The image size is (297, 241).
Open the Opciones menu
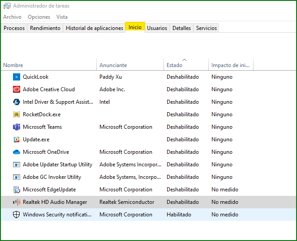tap(39, 17)
